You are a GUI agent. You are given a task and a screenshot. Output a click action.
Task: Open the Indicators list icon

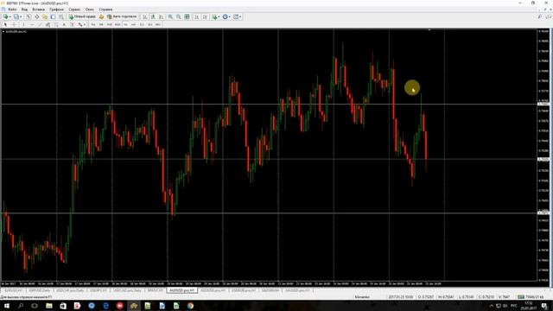pyautogui.click(x=214, y=16)
